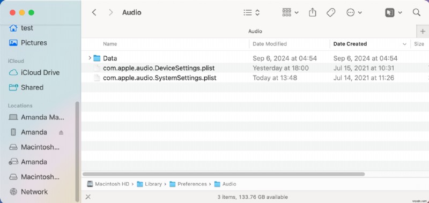Click the yellow minimize window button
The width and height of the screenshot is (429, 203).
[x=22, y=12]
